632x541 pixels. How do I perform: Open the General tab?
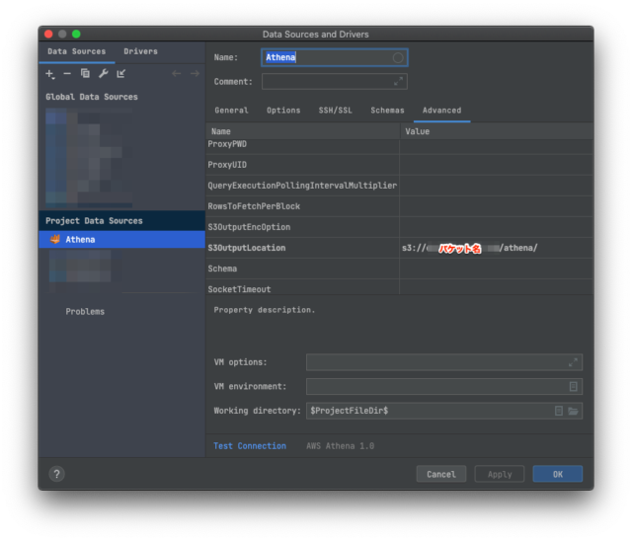[231, 111]
